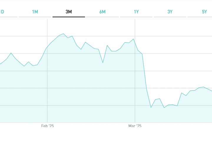The width and height of the screenshot is (212, 141).
Task: Click the Mar '25 axis label
Action: tap(135, 126)
